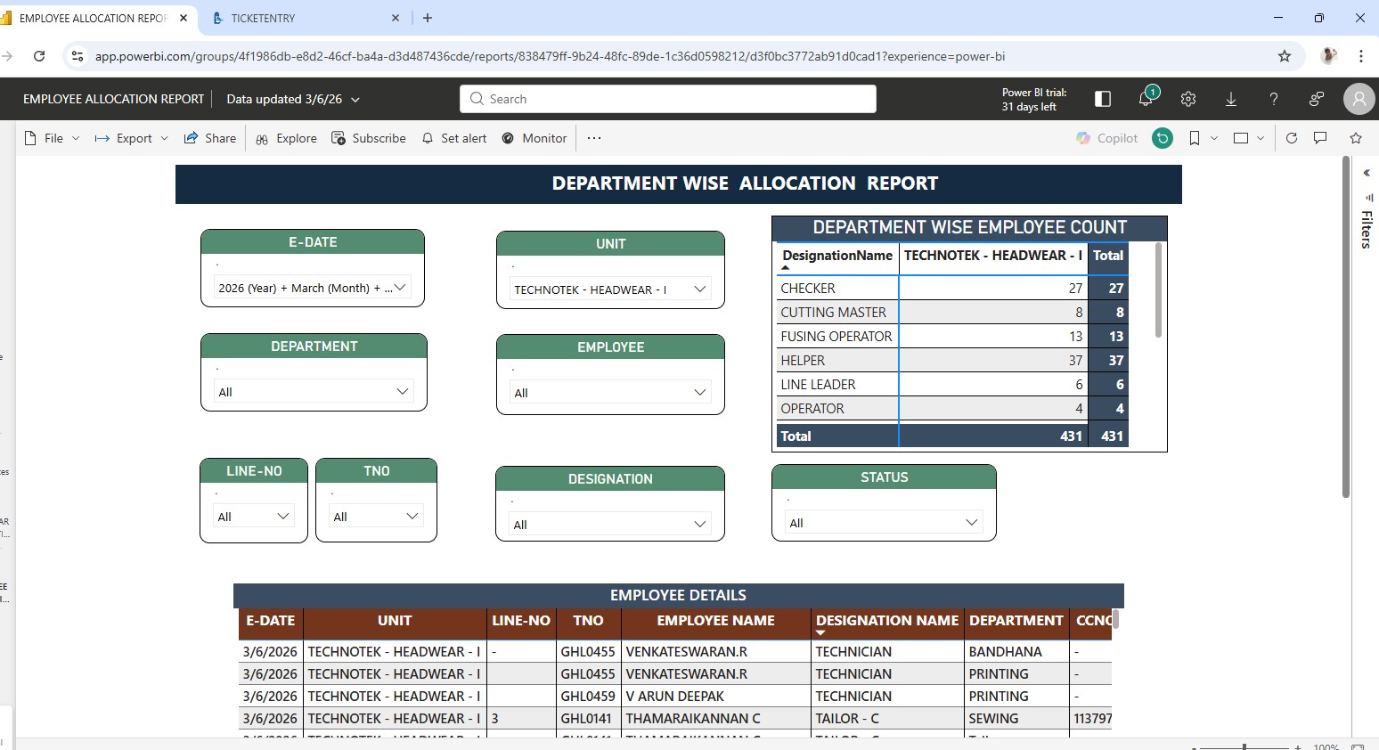
Task: Click the Share button
Action: click(210, 138)
